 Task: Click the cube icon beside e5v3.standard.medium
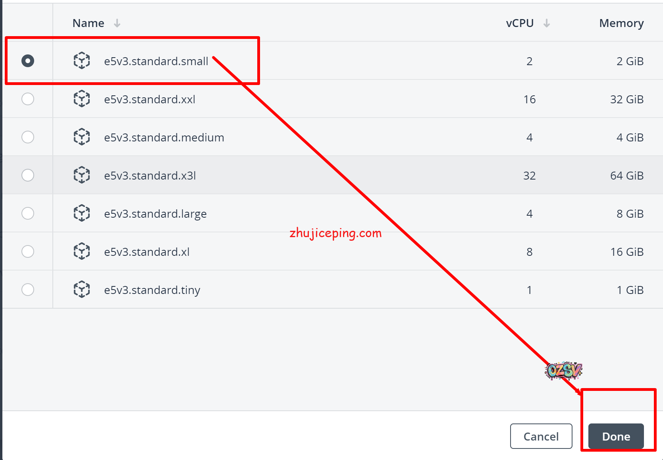point(82,137)
